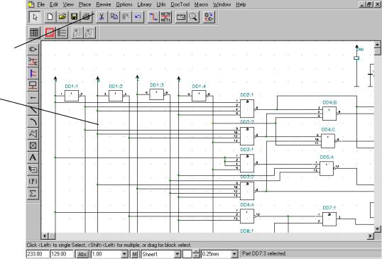
Task: Open the list options icon beside red icon
Action: click(x=62, y=33)
